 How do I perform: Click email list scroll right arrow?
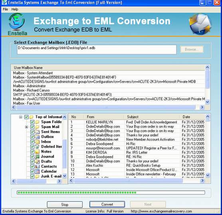(202, 180)
